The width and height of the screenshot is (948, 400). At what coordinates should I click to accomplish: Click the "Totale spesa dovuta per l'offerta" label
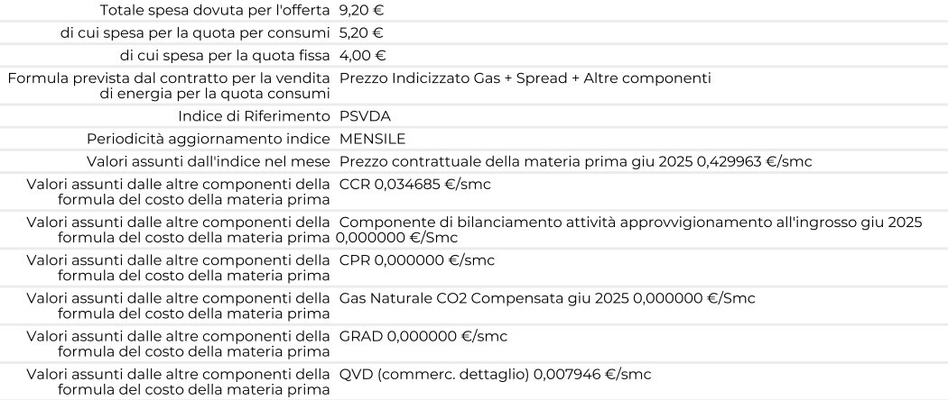(x=215, y=11)
